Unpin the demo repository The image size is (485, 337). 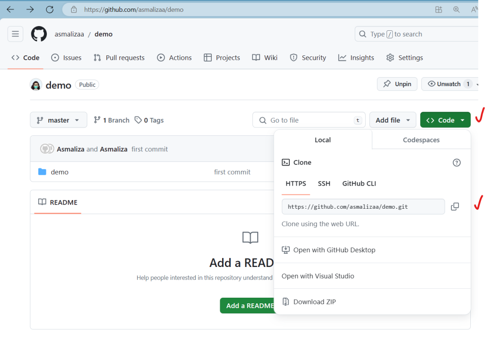pos(397,84)
